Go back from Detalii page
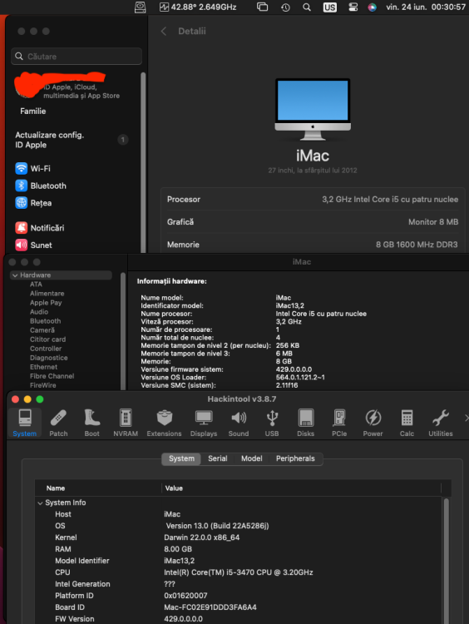This screenshot has width=469, height=624. [x=164, y=31]
